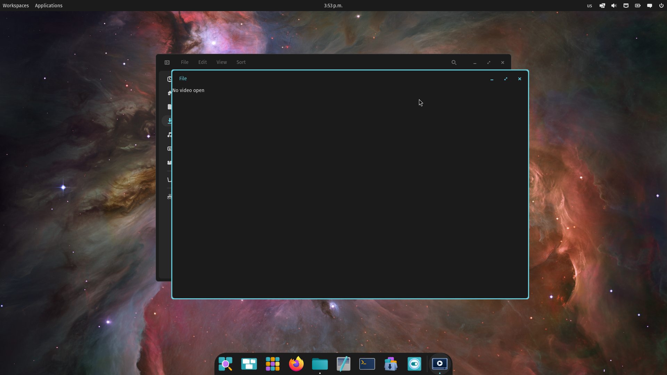
Task: Click the 3:53 p.m. clock
Action: click(333, 6)
